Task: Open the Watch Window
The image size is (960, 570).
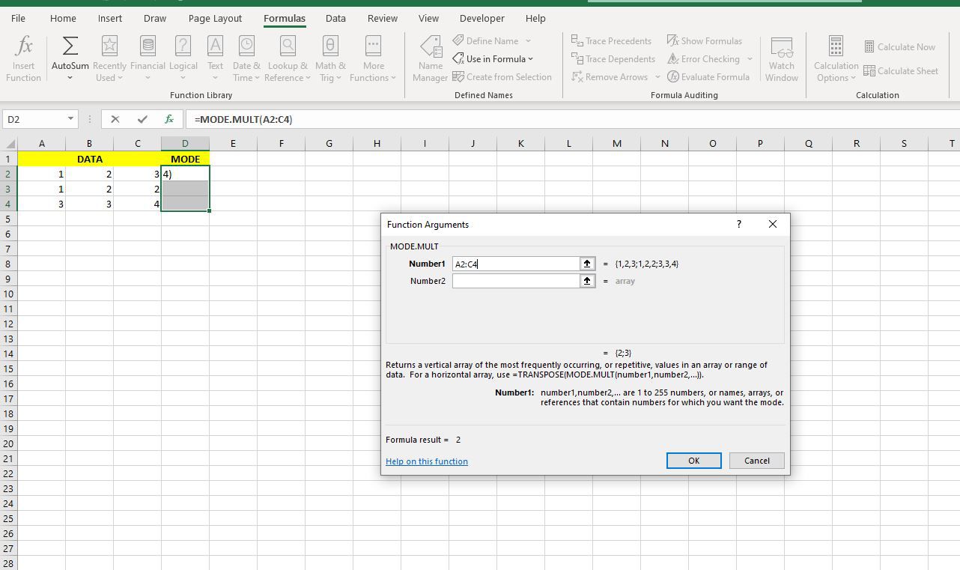Action: [781, 58]
